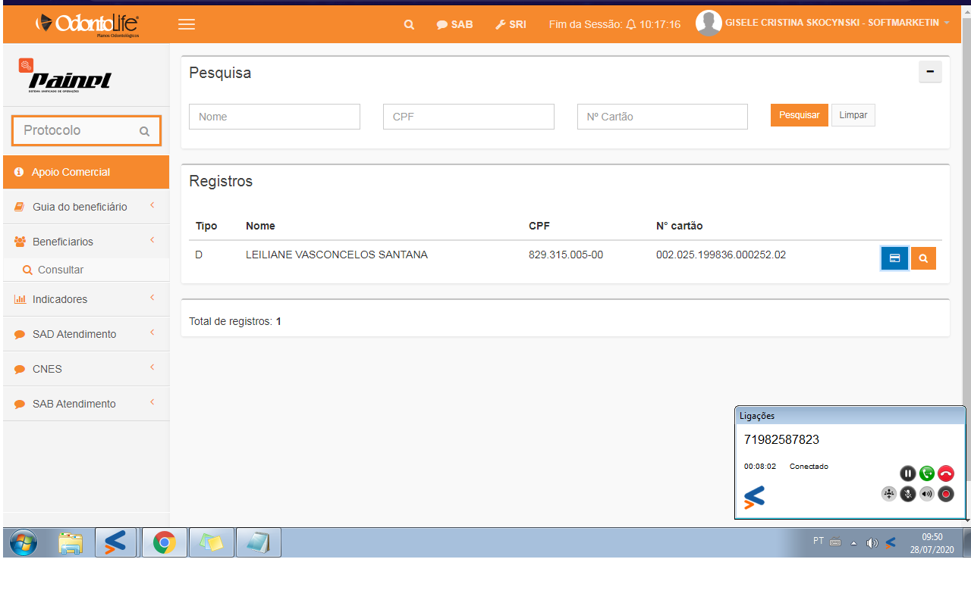Click the session end bell icon
Viewport: 971px width, 606px height.
(630, 24)
